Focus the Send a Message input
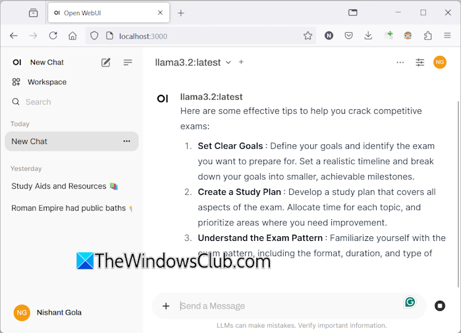 click(x=290, y=306)
